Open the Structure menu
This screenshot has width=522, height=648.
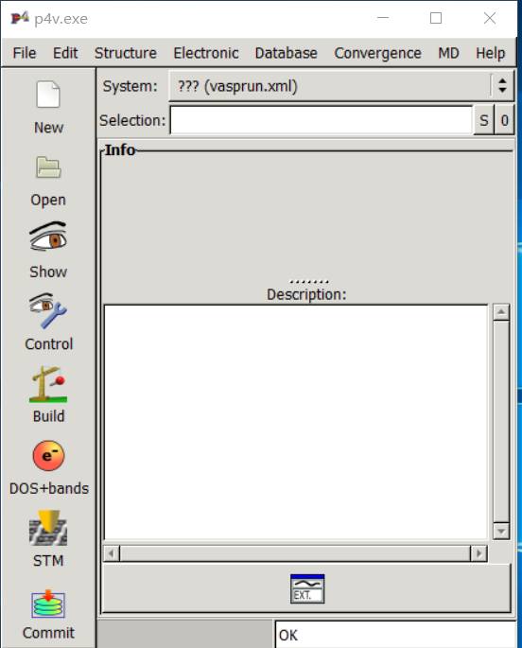pos(126,53)
